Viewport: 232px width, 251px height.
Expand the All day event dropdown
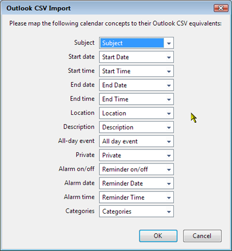pos(137,141)
